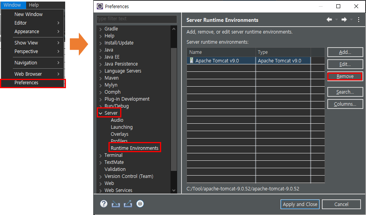This screenshot has height=215, width=366.
Task: Click the export preferences icon
Action: click(x=128, y=204)
